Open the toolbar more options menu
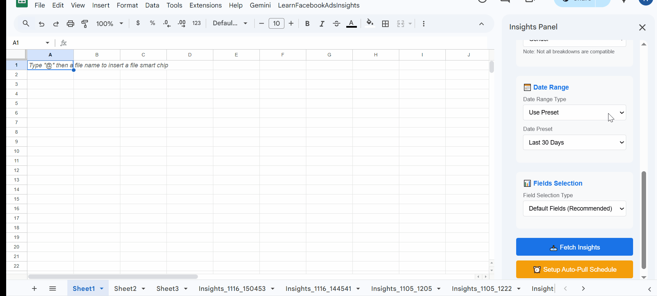657x296 pixels. (x=424, y=24)
